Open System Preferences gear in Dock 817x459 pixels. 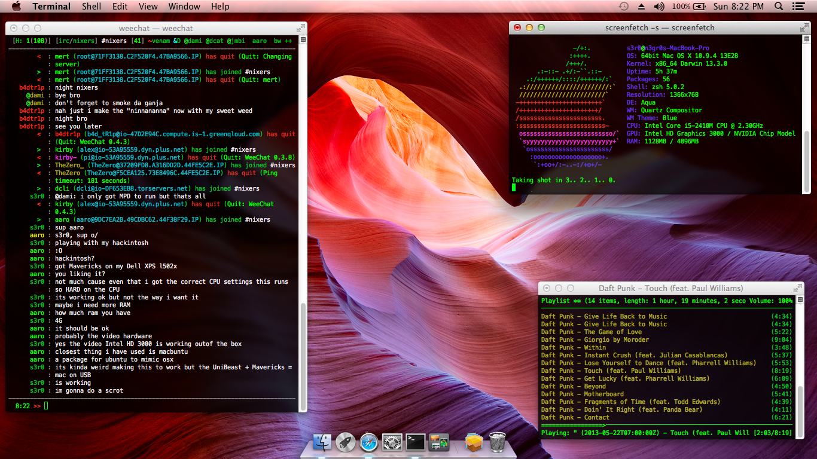(392, 442)
